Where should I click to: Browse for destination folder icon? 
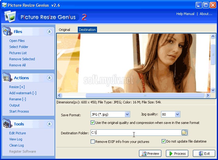tap(185, 132)
